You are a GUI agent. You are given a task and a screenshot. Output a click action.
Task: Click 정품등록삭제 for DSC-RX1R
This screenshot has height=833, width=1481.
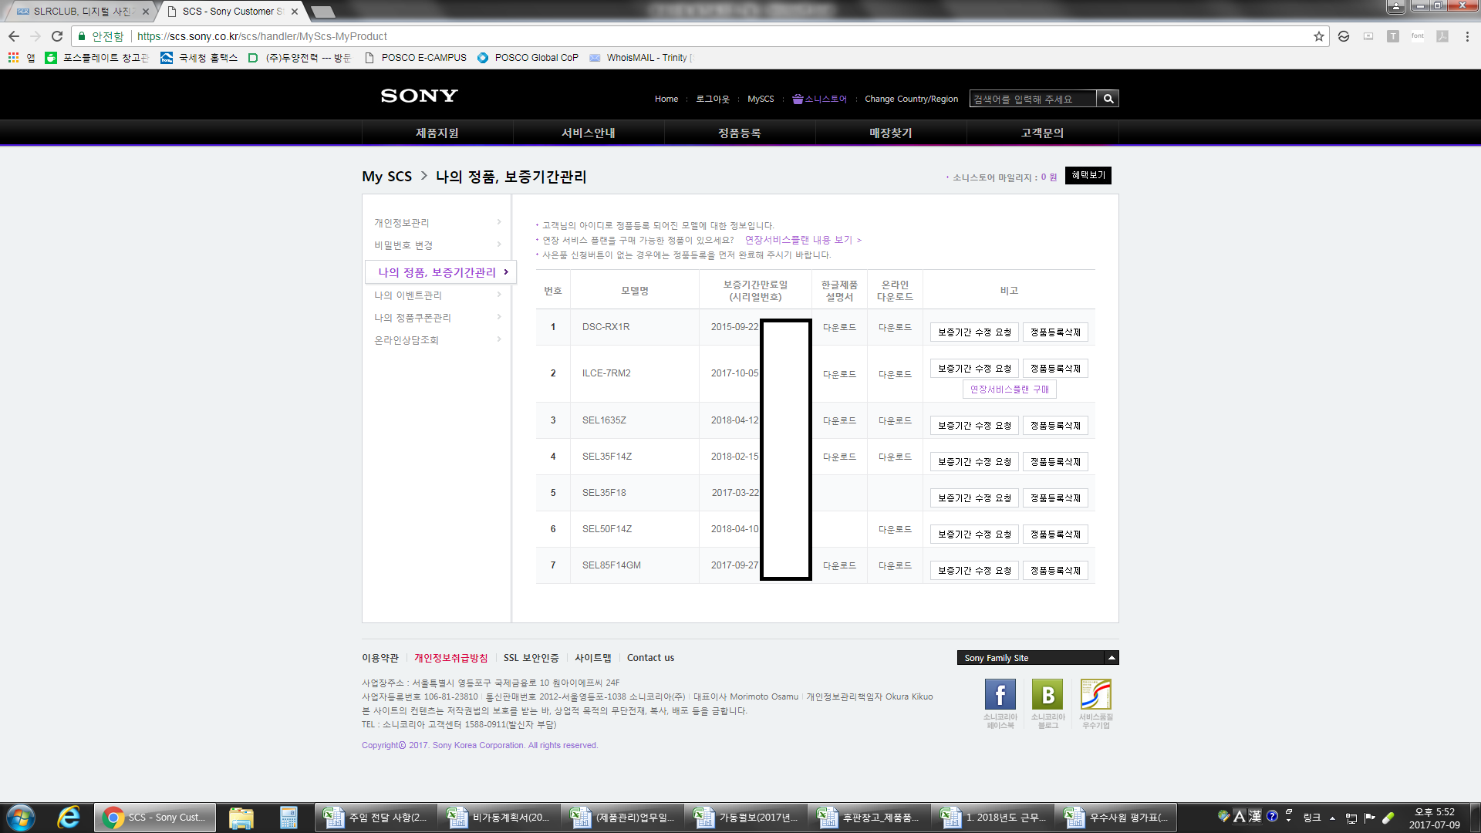click(1055, 332)
